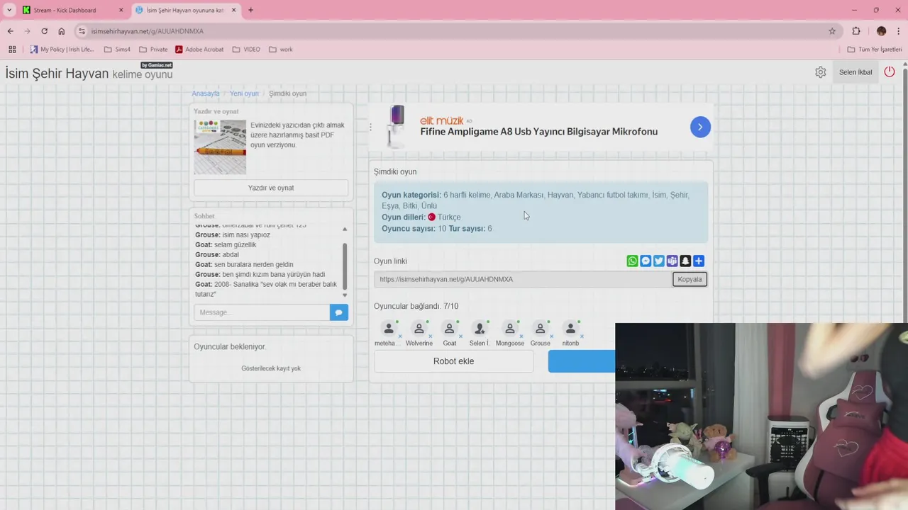Image resolution: width=908 pixels, height=510 pixels.
Task: Focus the chat Message input
Action: 262,312
